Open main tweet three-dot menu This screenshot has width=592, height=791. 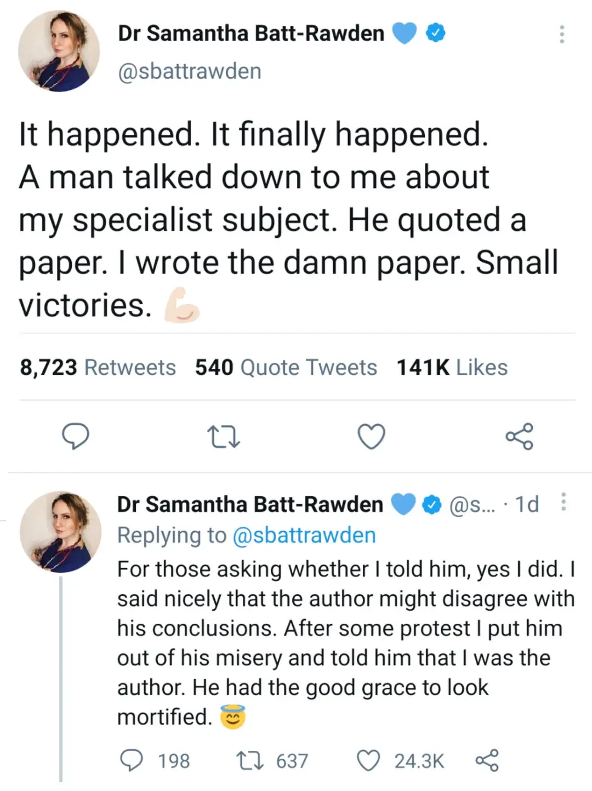click(x=562, y=34)
